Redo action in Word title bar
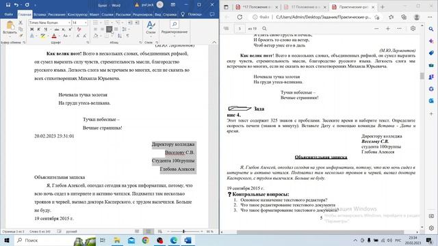 (27, 5)
